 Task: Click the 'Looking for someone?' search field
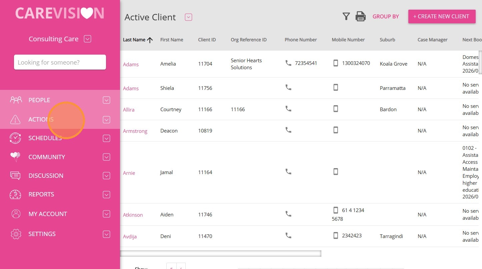pyautogui.click(x=60, y=62)
